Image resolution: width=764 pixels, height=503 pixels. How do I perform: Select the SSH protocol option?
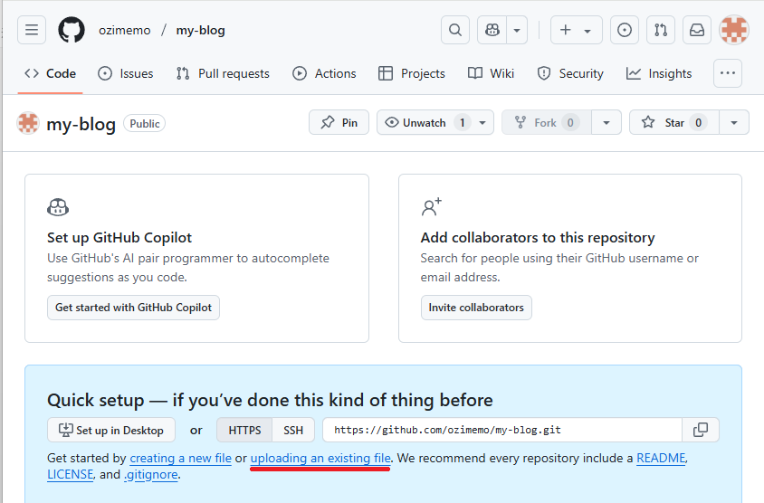293,430
